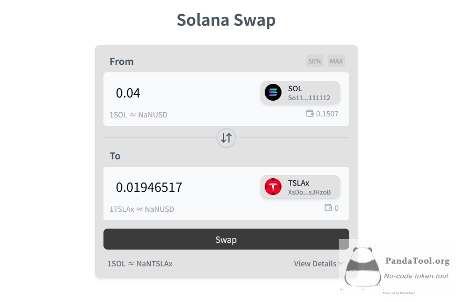Screen dimensions: 459x302
Task: Set amount with the 50% button
Action: pos(315,61)
